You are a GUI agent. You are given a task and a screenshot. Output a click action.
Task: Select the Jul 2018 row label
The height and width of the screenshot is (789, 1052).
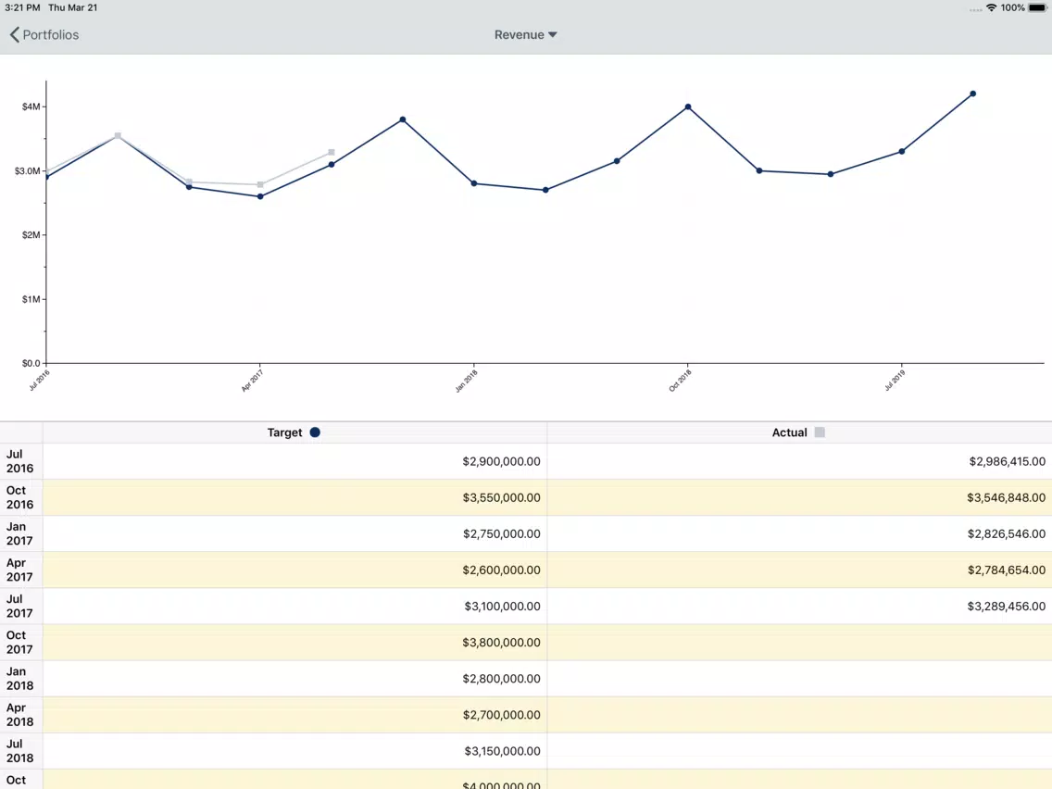[x=19, y=751]
